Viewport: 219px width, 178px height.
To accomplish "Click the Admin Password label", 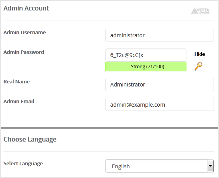I will pos(24,52).
